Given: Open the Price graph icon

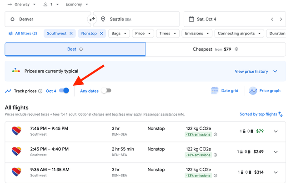Looking at the screenshot, I should point(253,91).
